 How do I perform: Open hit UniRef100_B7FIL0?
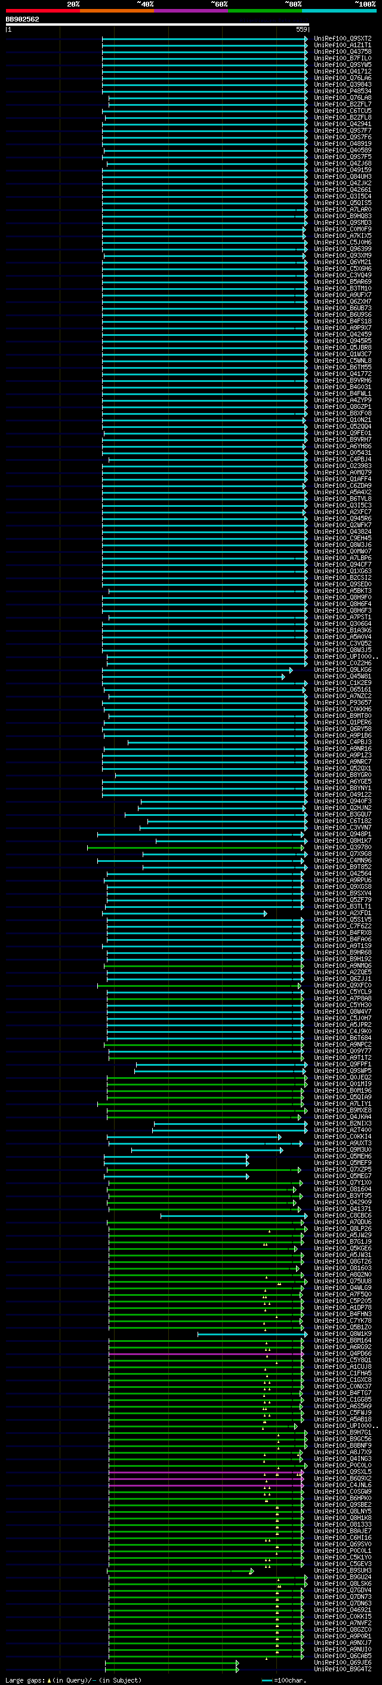click(x=343, y=58)
